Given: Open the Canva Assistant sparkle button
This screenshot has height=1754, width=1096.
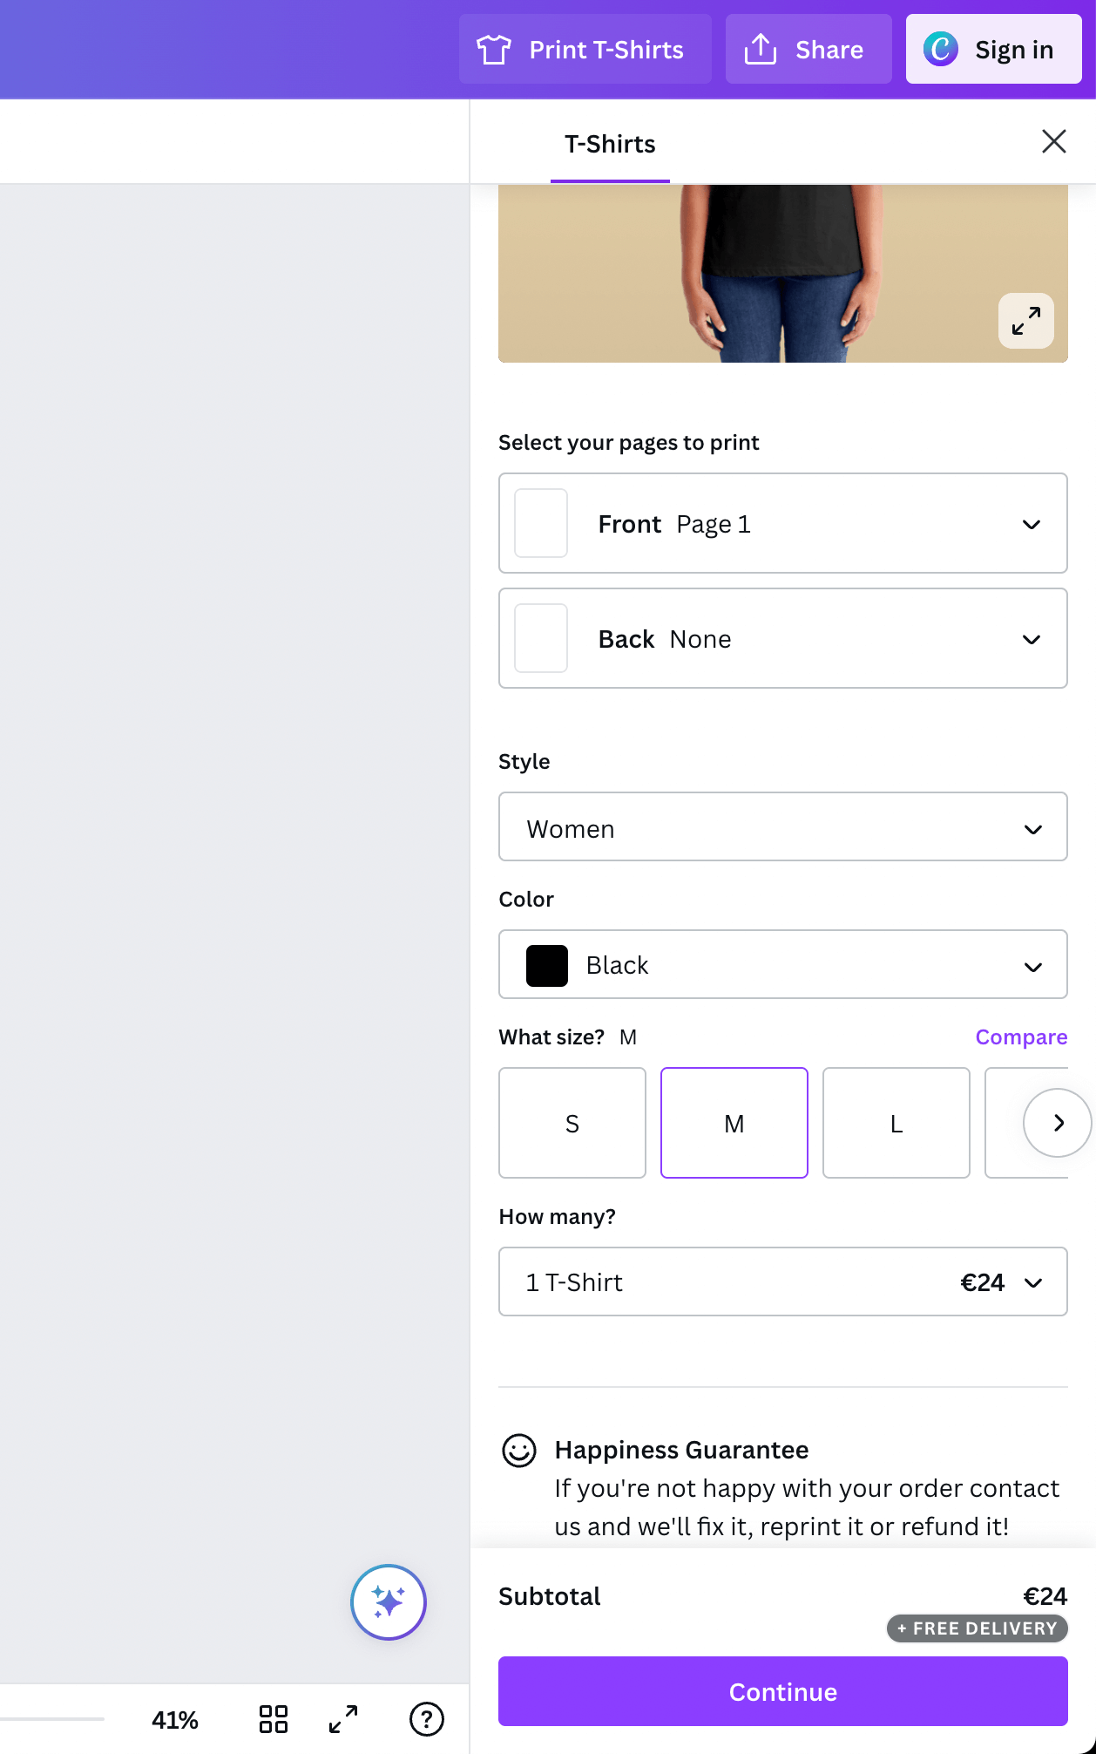Looking at the screenshot, I should [x=389, y=1601].
